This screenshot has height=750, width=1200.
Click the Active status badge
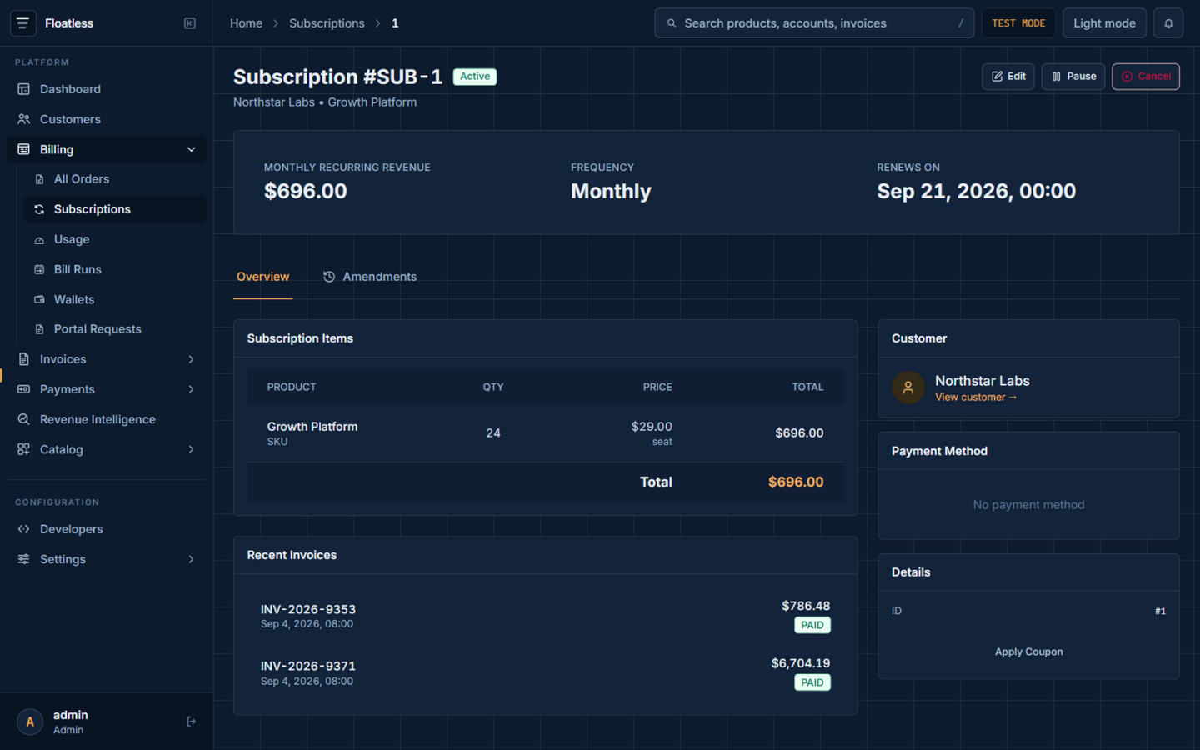(475, 77)
